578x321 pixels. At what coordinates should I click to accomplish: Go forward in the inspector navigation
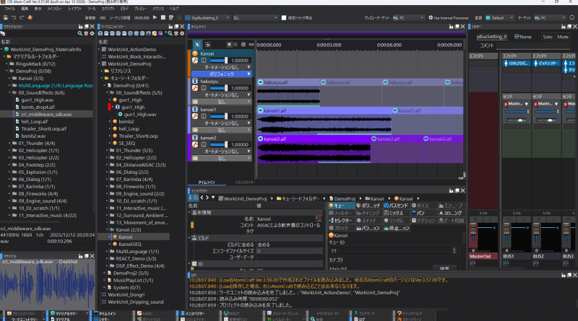click(x=207, y=198)
